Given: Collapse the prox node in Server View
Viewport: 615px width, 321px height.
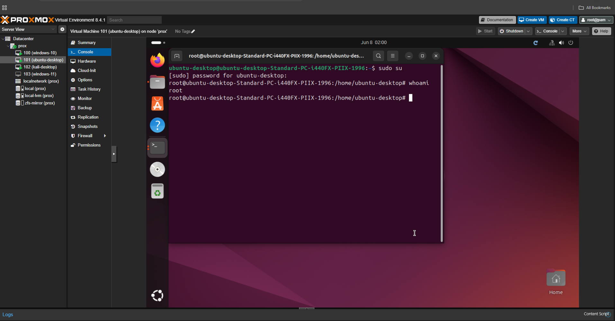Looking at the screenshot, I should (x=8, y=46).
